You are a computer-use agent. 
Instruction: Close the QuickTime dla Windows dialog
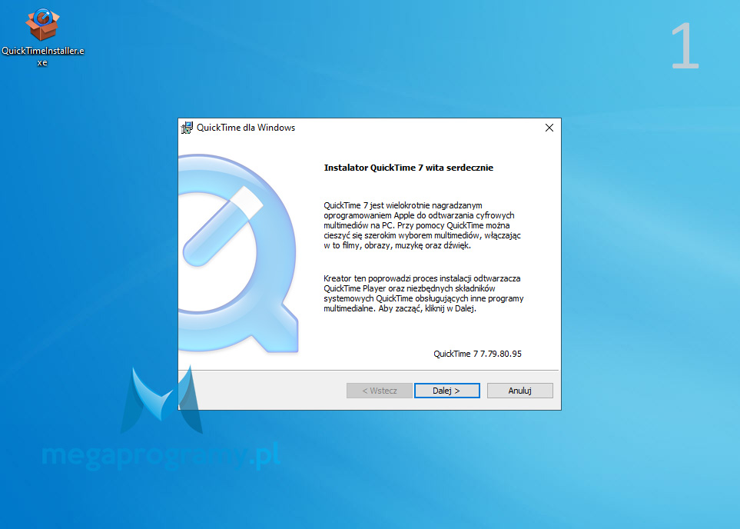[x=549, y=128]
